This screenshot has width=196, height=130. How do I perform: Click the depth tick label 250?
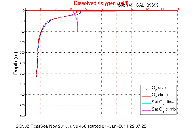[x=22, y=63]
